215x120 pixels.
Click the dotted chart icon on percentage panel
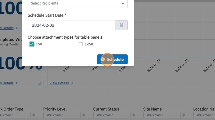40,83
